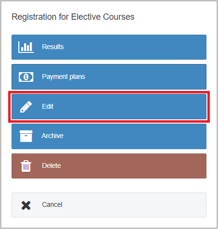Click the pencil icon on Edit button
Screen dimensions: 218x229
26,107
